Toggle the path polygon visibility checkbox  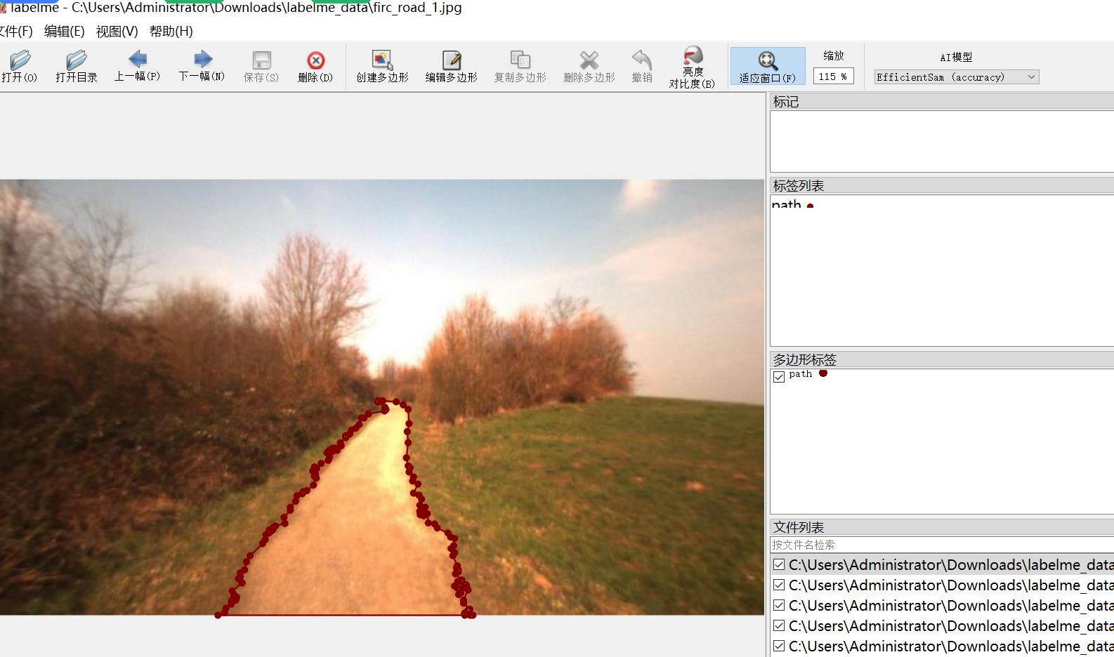779,377
